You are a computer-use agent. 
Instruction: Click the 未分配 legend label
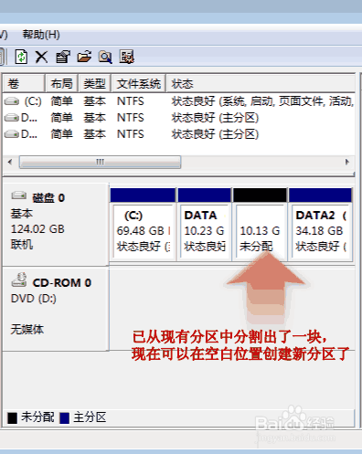point(37,417)
